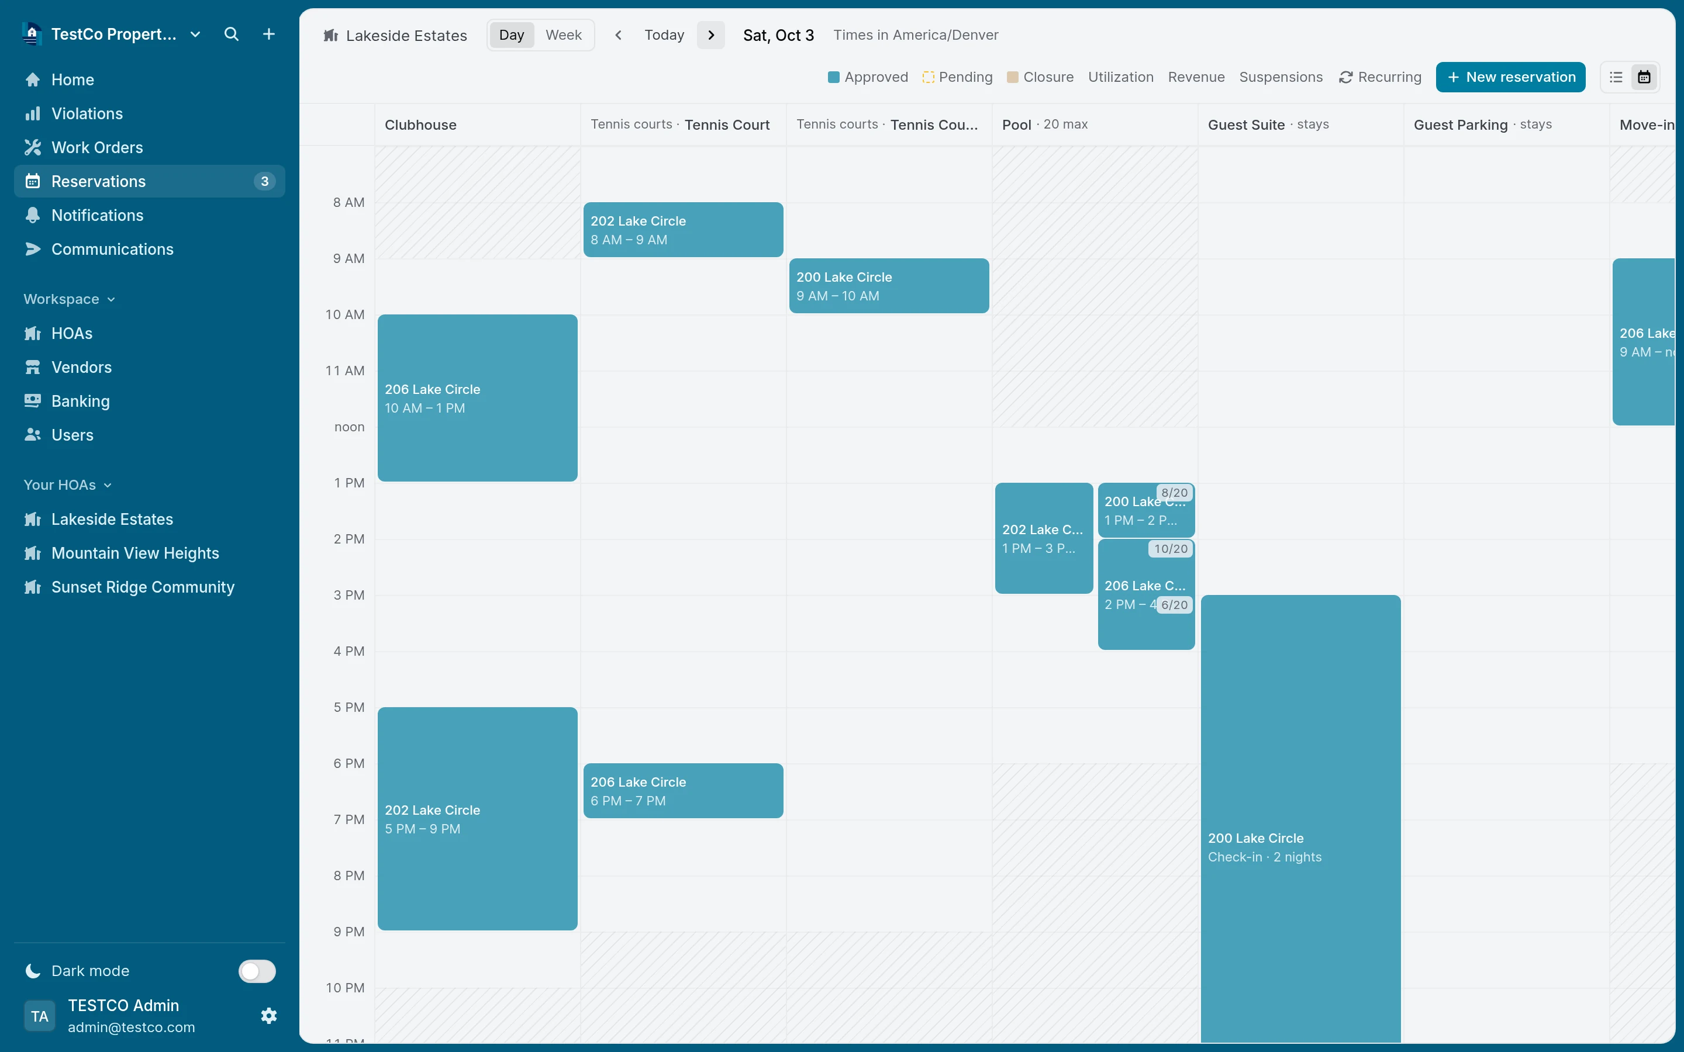Open Home from the sidebar

[150, 79]
